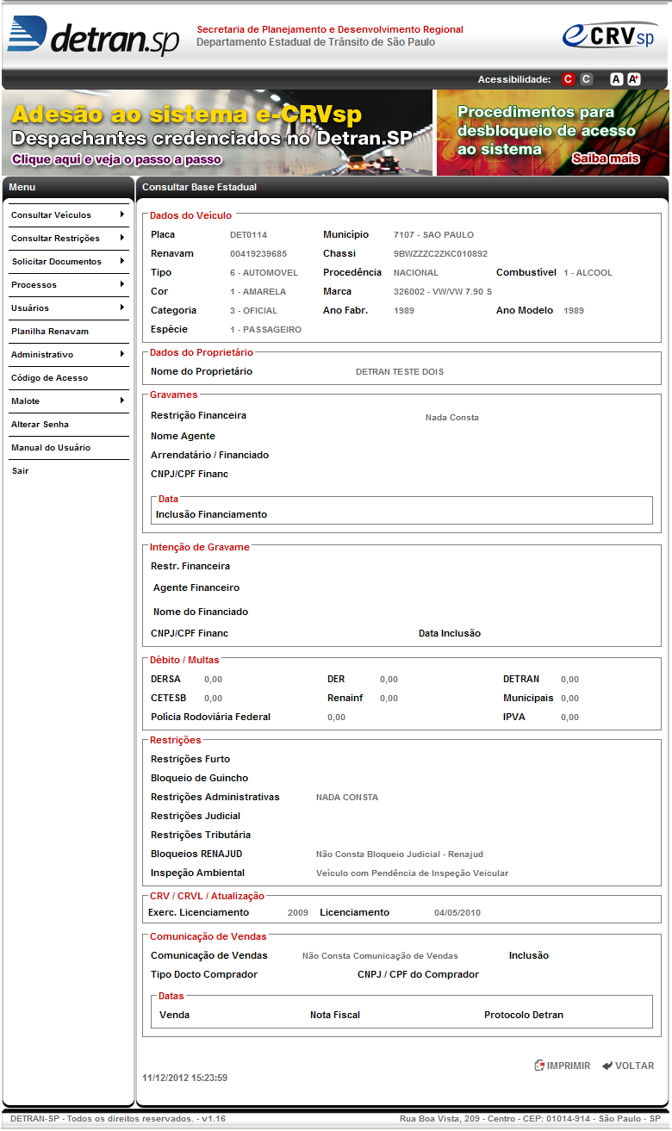Click the DERSA debt value 0,00
The image size is (672, 1131).
coord(213,680)
